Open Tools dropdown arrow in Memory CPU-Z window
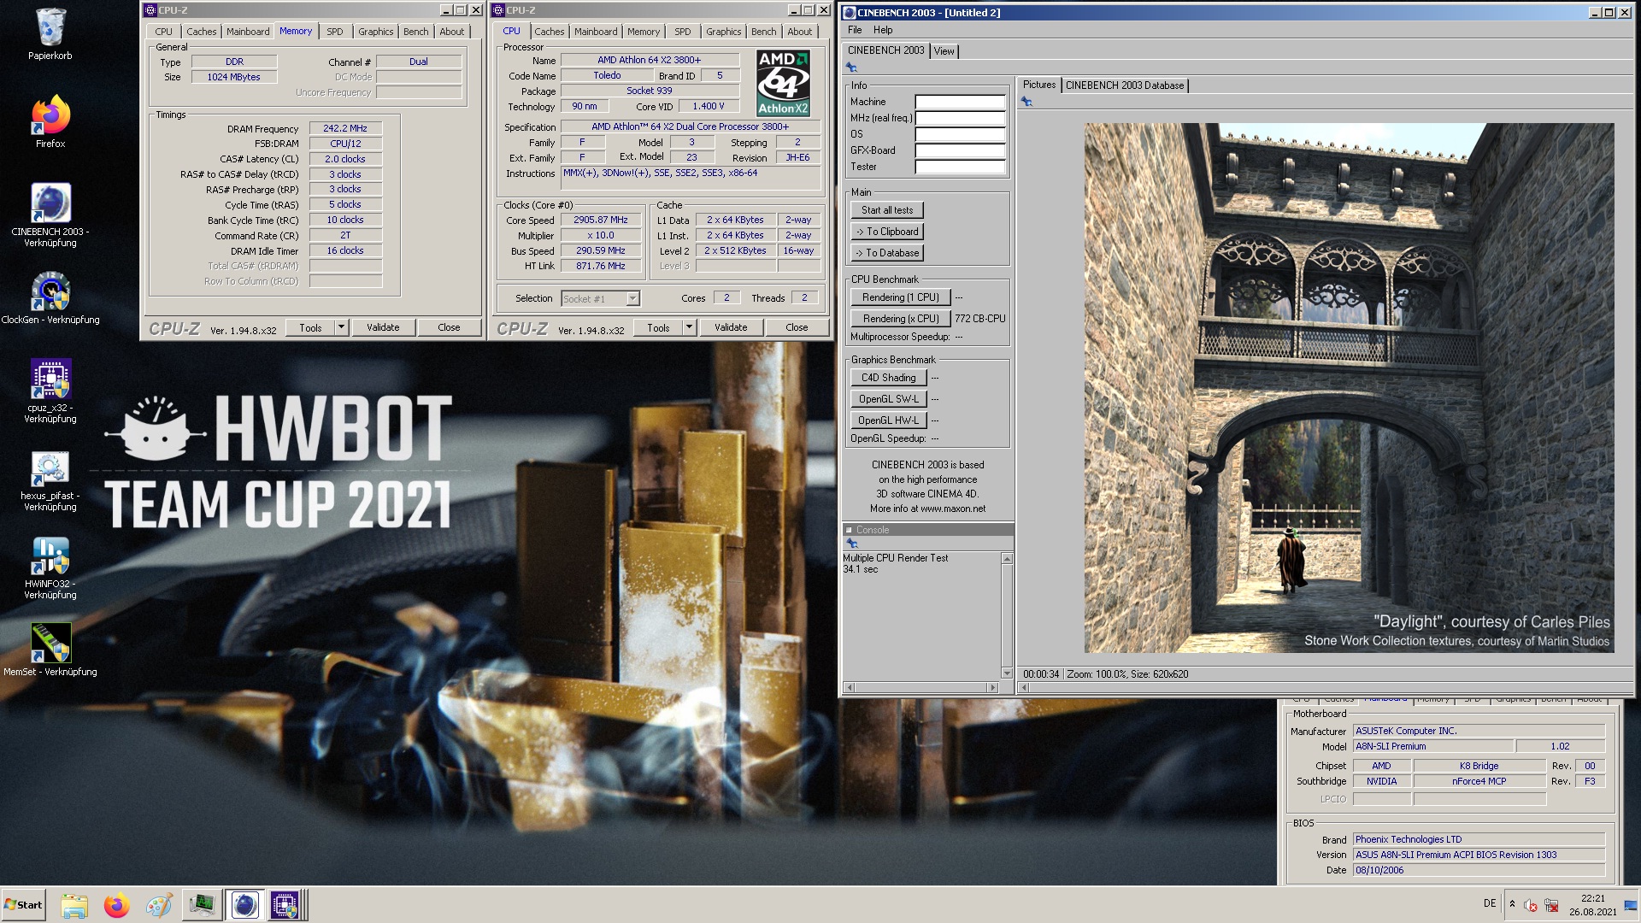This screenshot has width=1641, height=923. (341, 327)
